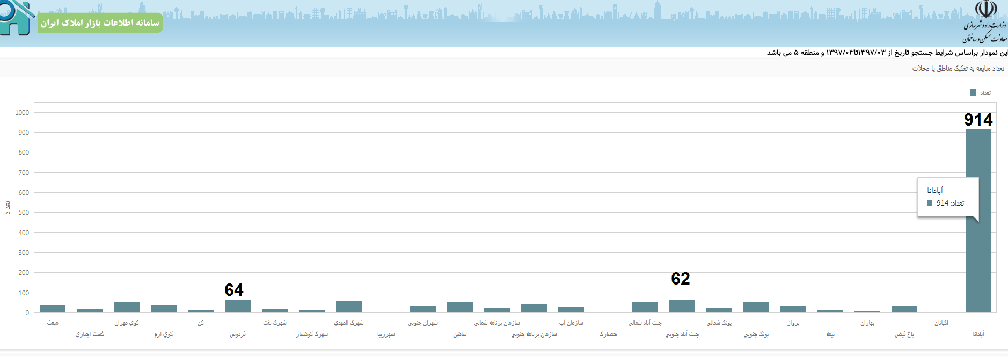Click the فردوس bar labeled 64
The width and height of the screenshot is (1008, 357).
click(238, 306)
